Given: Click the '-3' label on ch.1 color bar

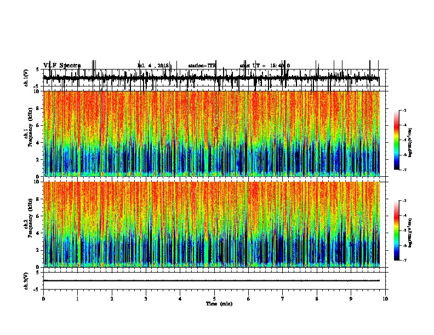Looking at the screenshot, I should 404,110.
